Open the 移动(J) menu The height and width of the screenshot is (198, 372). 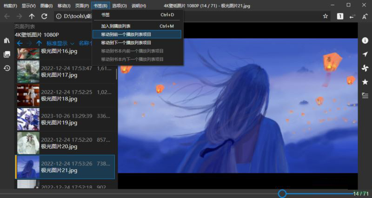click(64, 6)
